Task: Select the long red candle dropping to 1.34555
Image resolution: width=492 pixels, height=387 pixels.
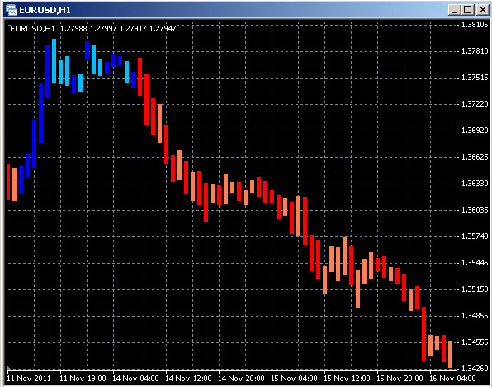Action: pyautogui.click(x=424, y=333)
